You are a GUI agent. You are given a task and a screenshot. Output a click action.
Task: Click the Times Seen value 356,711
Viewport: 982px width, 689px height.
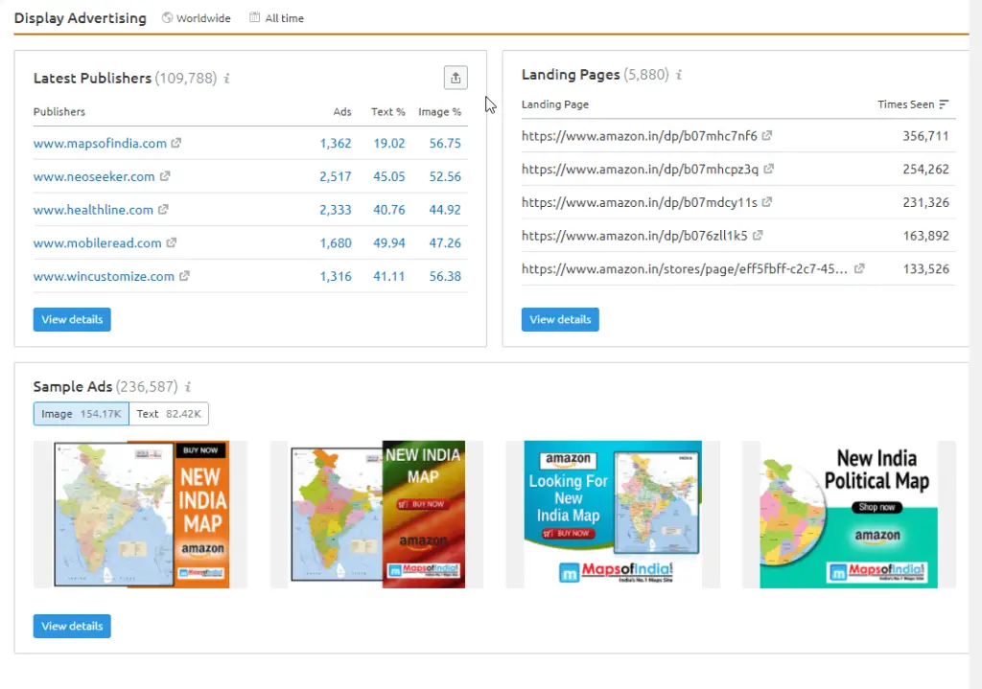pos(925,136)
